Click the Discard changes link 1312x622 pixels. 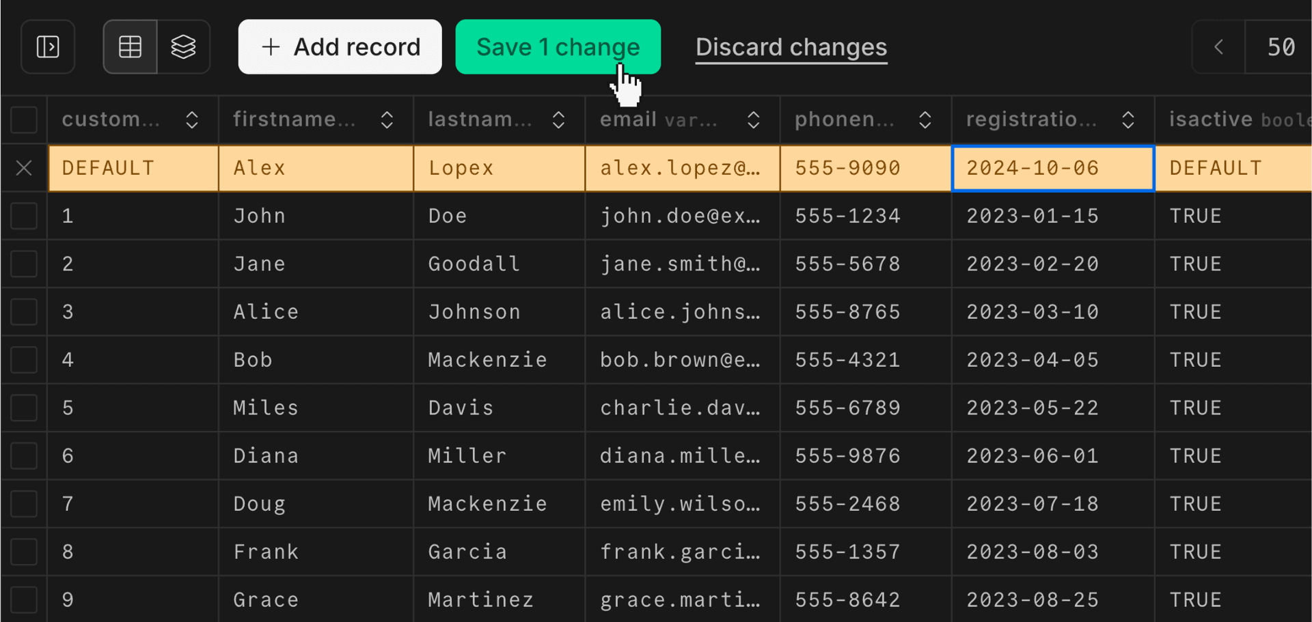tap(791, 46)
